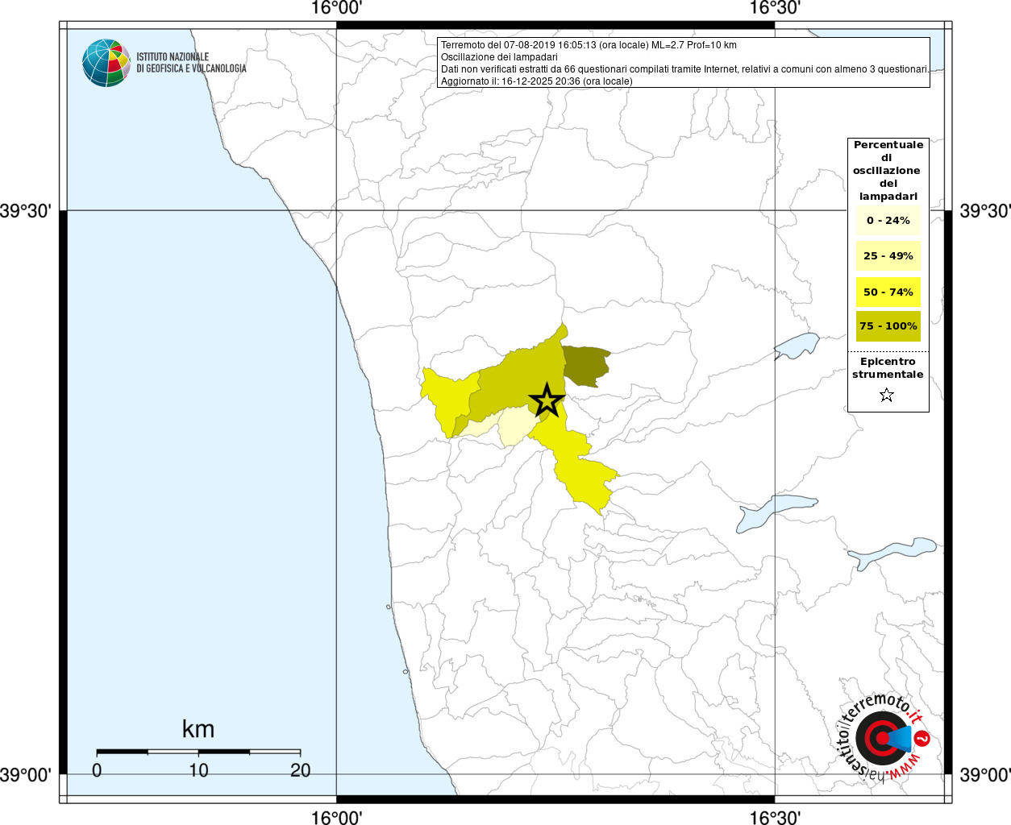Click the pale cream municipality southwest of the star

[514, 425]
